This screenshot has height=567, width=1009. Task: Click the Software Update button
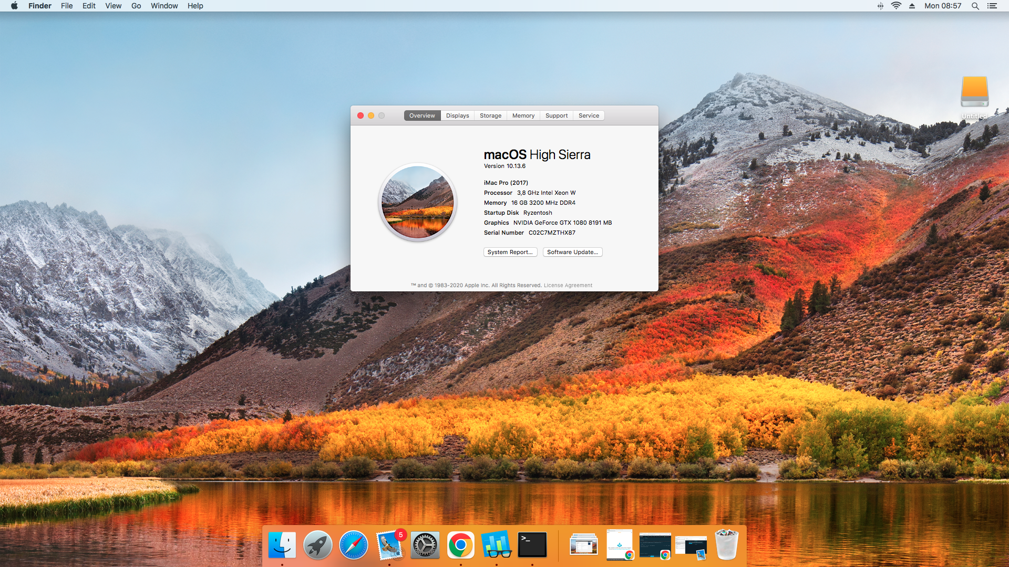click(572, 252)
